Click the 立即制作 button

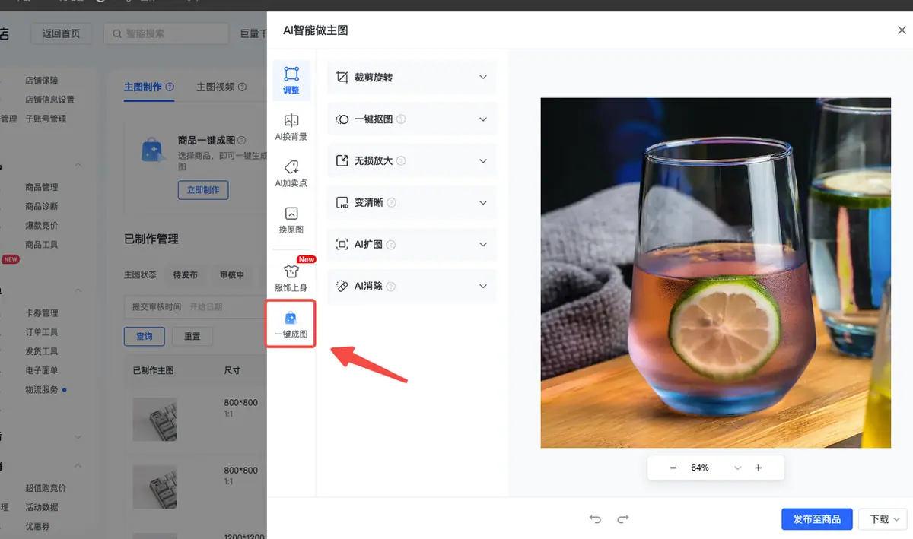tap(203, 190)
